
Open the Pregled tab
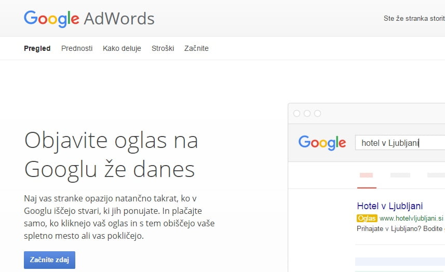[x=37, y=48]
